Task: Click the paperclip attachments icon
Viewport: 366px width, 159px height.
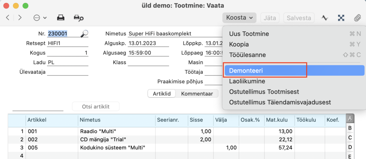Action: coord(357,17)
